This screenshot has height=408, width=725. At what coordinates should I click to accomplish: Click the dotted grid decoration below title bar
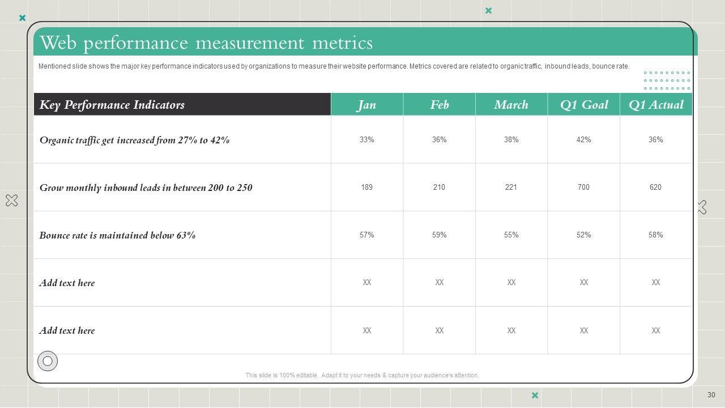click(x=667, y=80)
